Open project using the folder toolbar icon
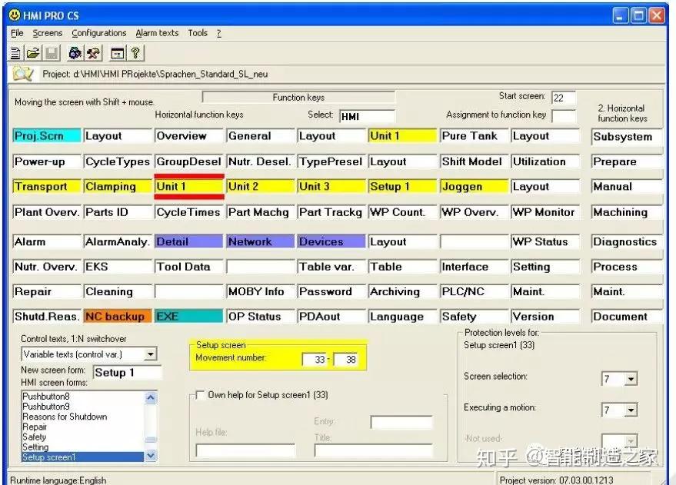Viewport: 676px width, 485px height. coord(33,53)
